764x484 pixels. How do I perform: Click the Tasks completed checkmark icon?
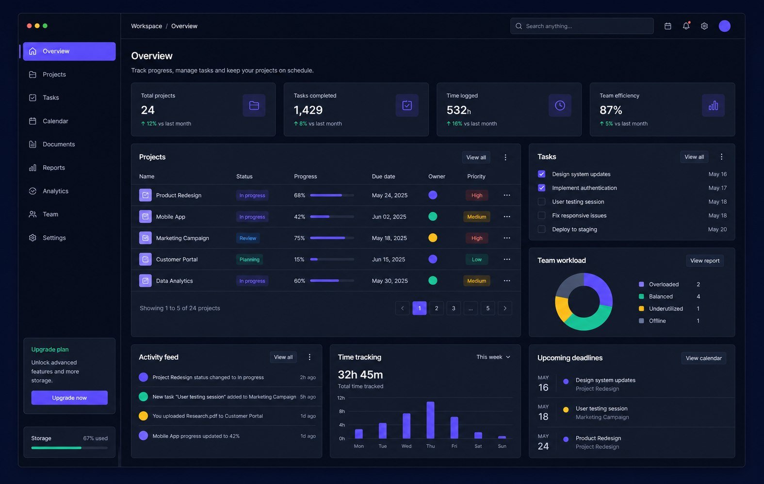coord(407,105)
